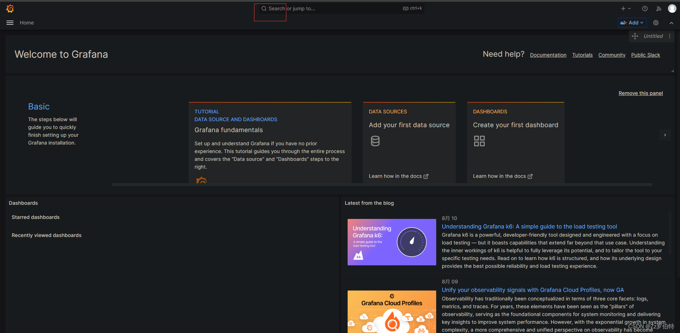Open the news RSS feed icon
The image size is (680, 333).
coord(659,9)
